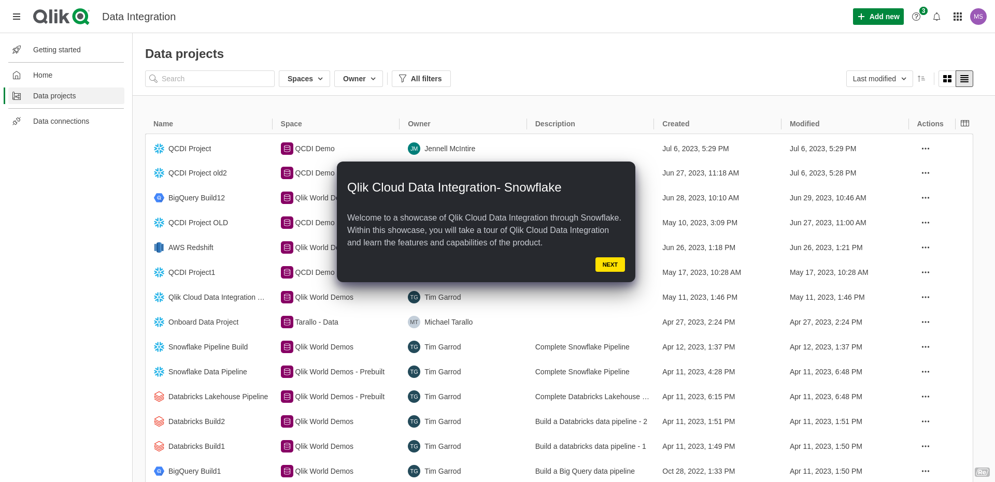Open help using the question mark icon
Image resolution: width=995 pixels, height=482 pixels.
coord(916,16)
